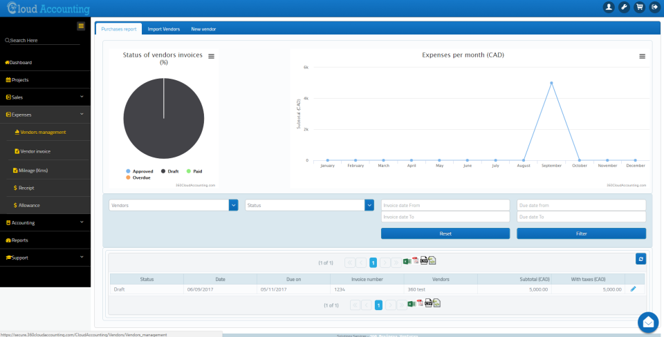
Task: Open Dashboard from sidebar
Action: 46,62
